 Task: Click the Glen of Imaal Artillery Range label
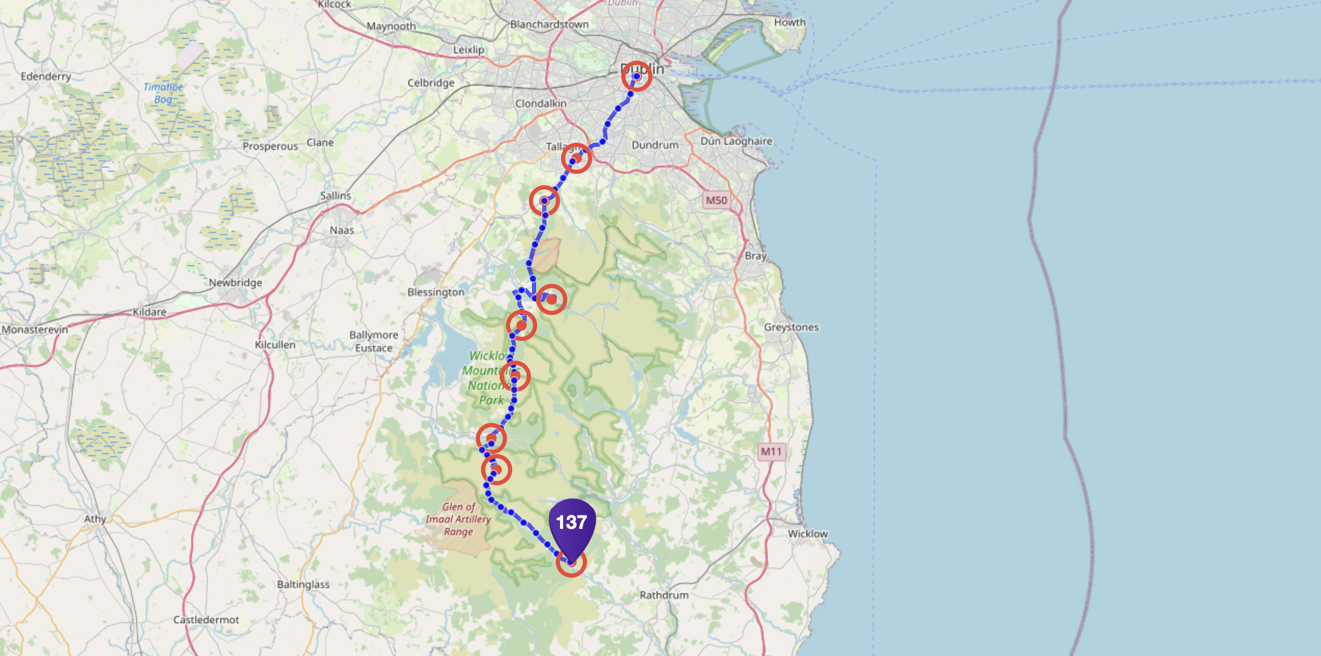[458, 519]
